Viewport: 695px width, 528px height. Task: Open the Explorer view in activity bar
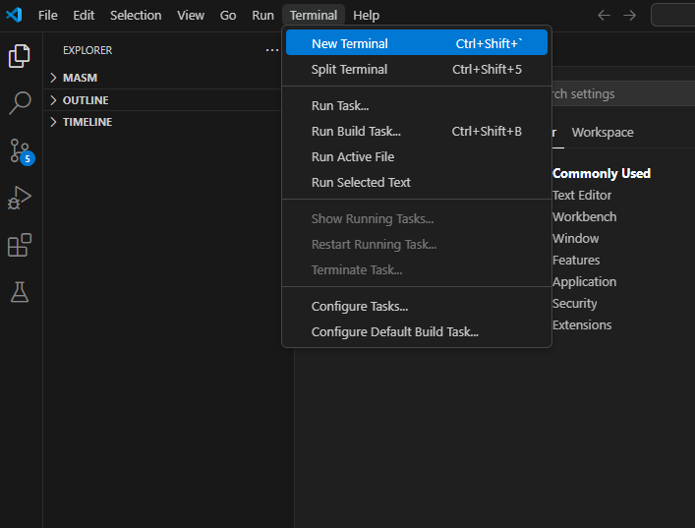(20, 56)
